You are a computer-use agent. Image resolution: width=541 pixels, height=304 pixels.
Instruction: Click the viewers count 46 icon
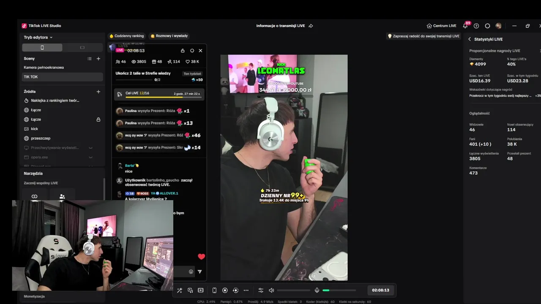[x=118, y=62]
